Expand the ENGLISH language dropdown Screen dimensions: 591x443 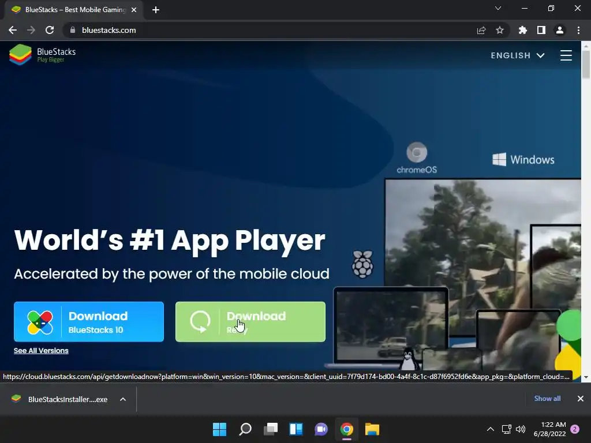[518, 55]
